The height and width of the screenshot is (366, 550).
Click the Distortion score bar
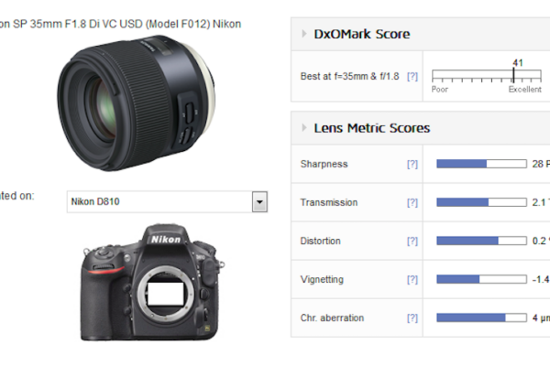481,241
